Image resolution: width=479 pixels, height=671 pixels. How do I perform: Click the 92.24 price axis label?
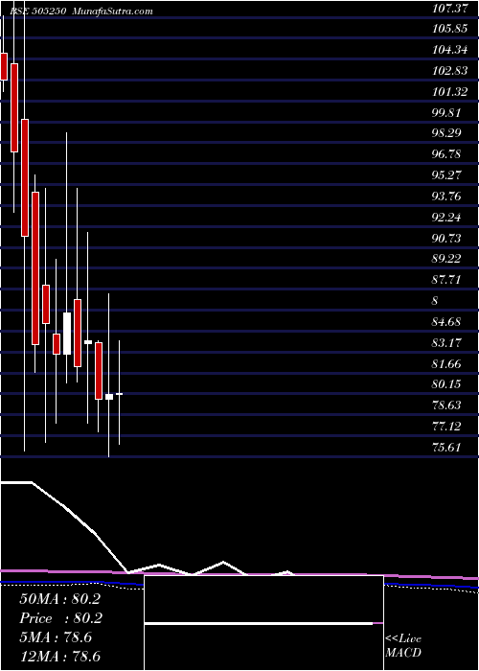click(447, 218)
